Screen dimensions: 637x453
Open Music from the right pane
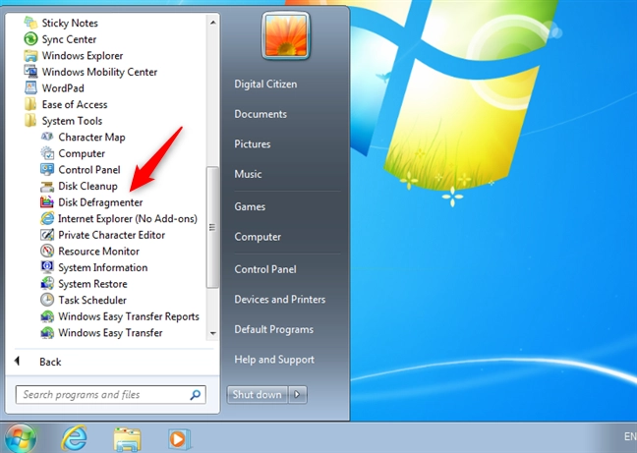pyautogui.click(x=248, y=174)
